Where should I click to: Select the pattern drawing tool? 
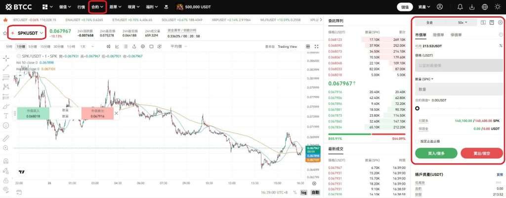pos(6,87)
